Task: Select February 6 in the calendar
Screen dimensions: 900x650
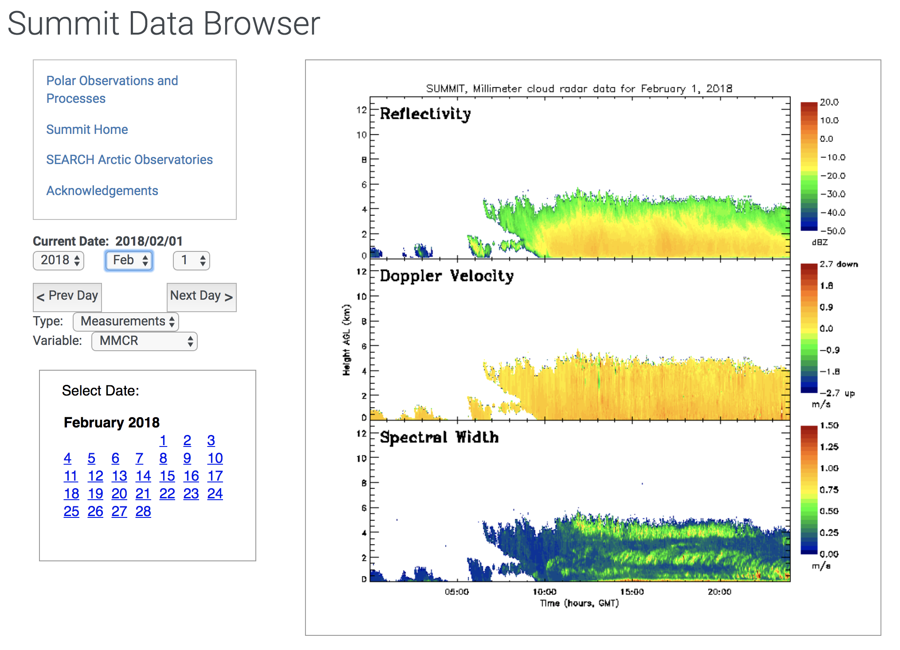Action: tap(115, 458)
